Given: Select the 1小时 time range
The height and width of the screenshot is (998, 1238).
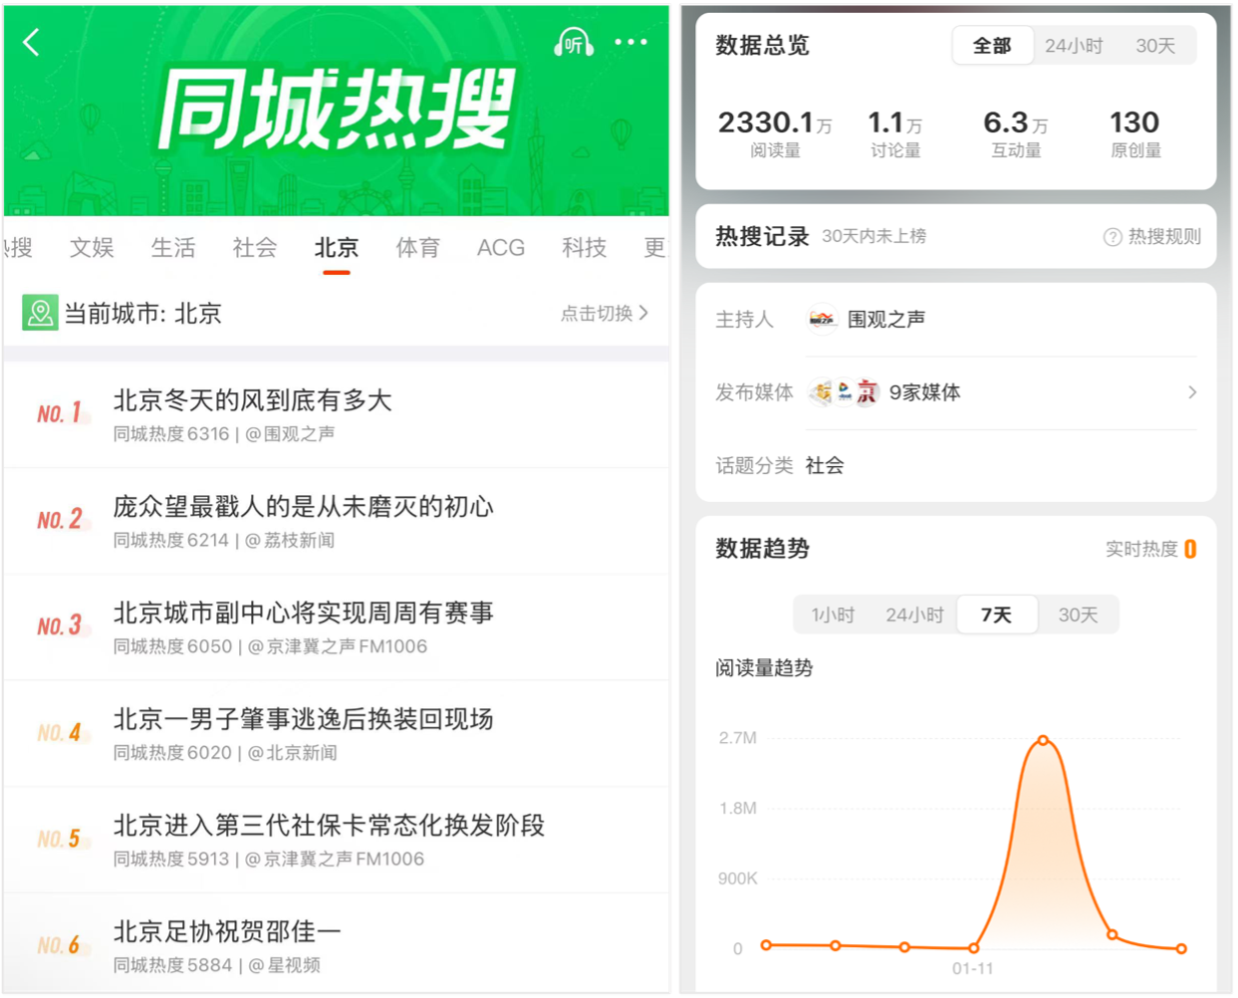Looking at the screenshot, I should 832,615.
